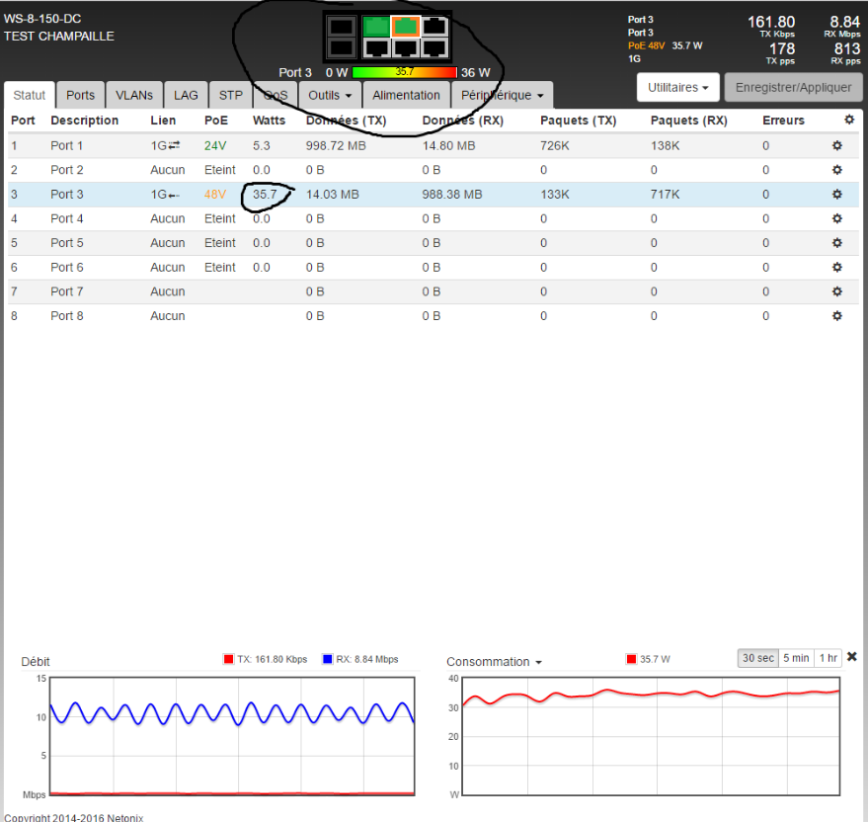
Task: Click the Enregistrer/Appliquer button
Action: click(x=793, y=88)
